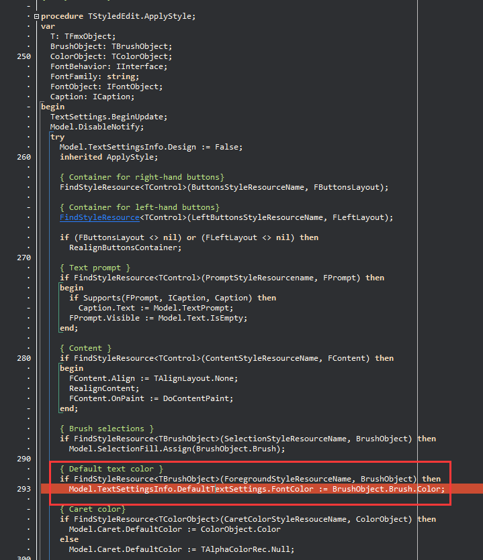Click 'FContent.Align := TAlignLayout.None;' line

tap(153, 378)
